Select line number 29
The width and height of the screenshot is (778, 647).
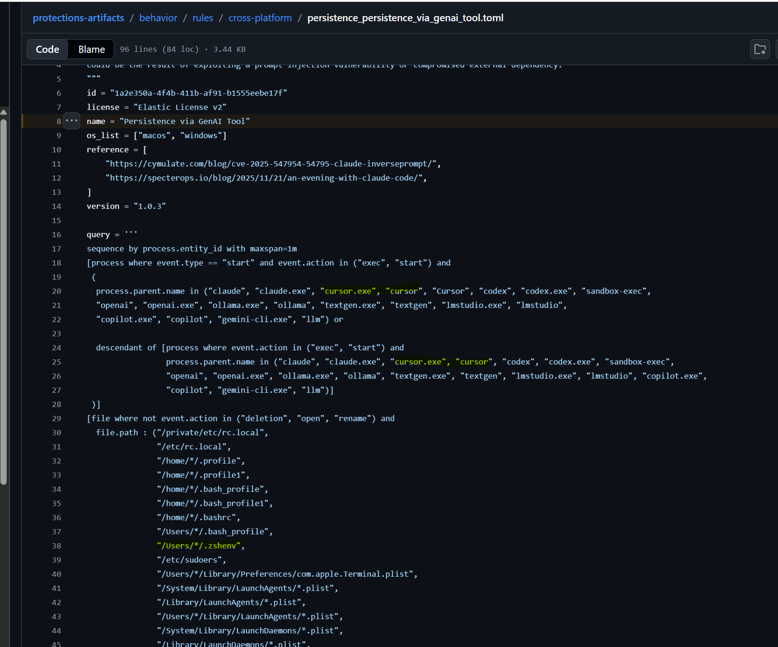56,418
